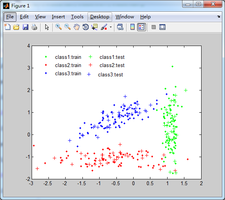Click the Show Plot Tools button
The width and height of the screenshot is (225, 200).
pos(162,27)
